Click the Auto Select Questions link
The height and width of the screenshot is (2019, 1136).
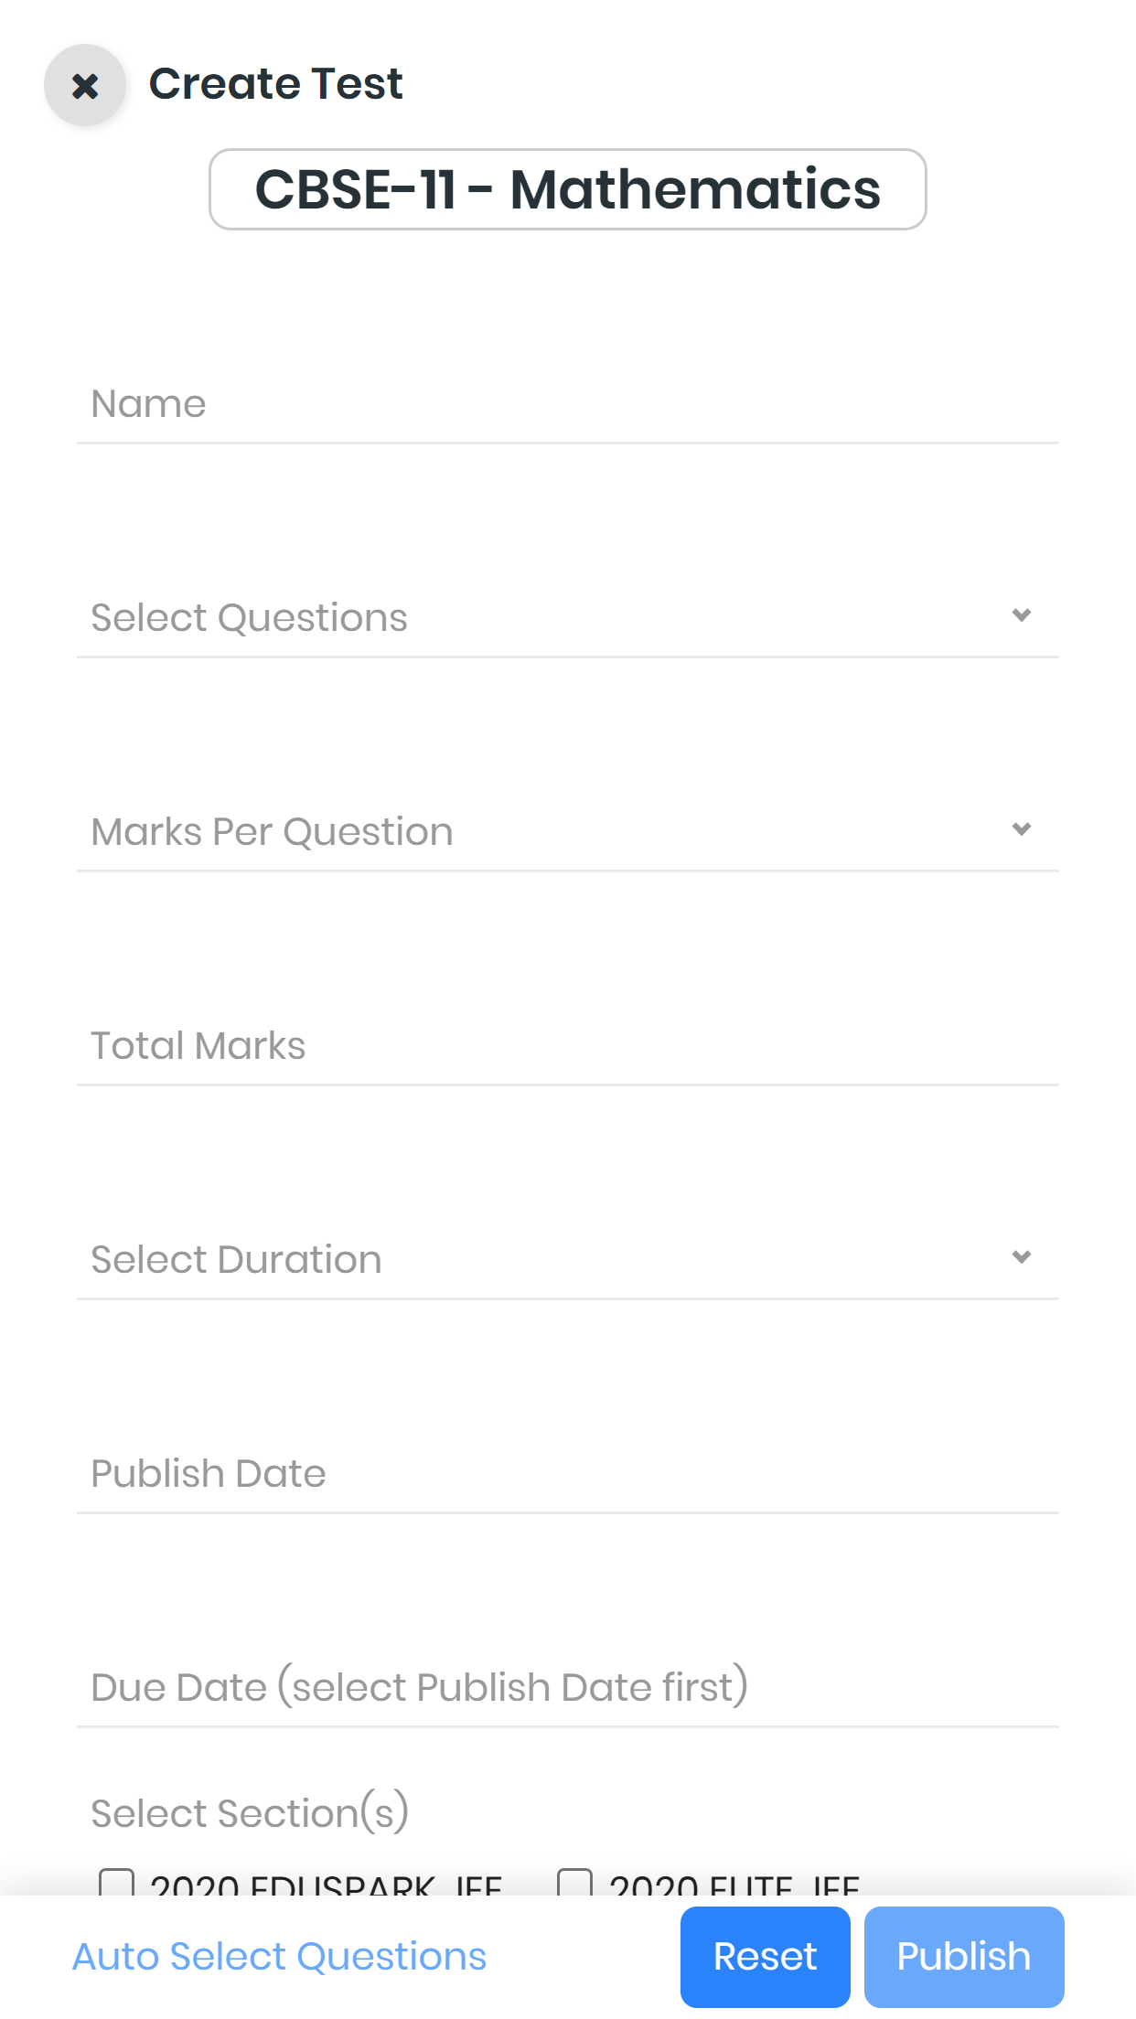279,1956
